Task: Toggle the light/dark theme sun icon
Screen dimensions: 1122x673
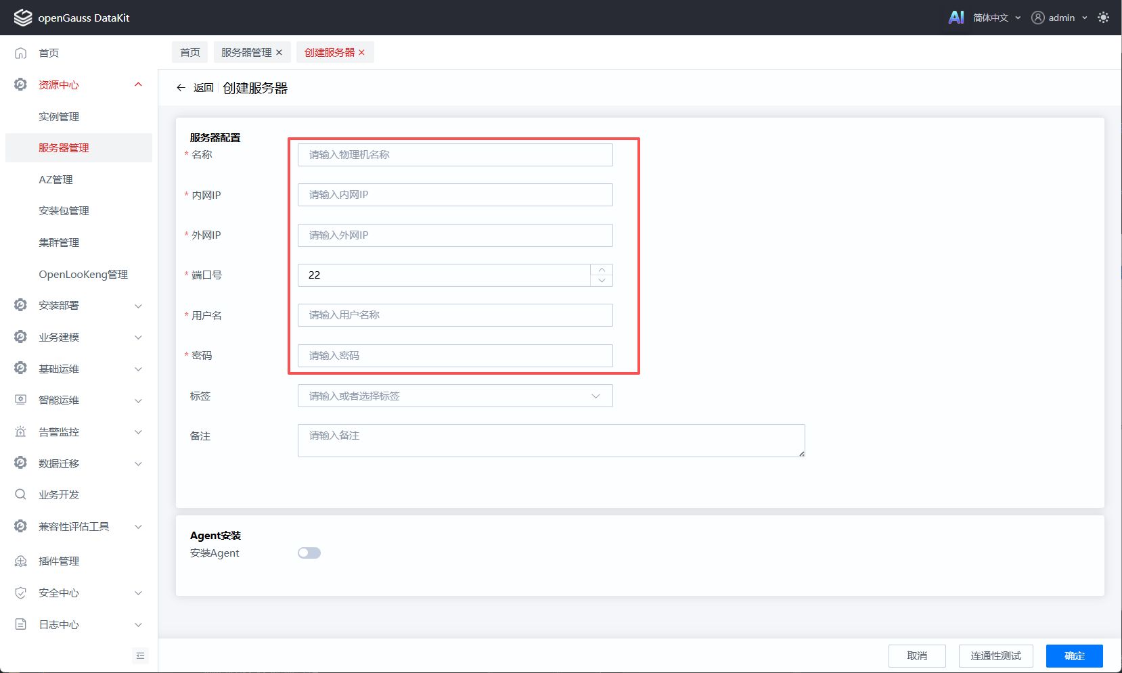Action: [x=1103, y=18]
